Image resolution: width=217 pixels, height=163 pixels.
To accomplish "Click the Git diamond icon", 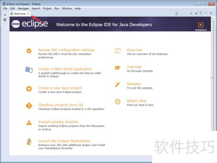I will coord(29,106).
